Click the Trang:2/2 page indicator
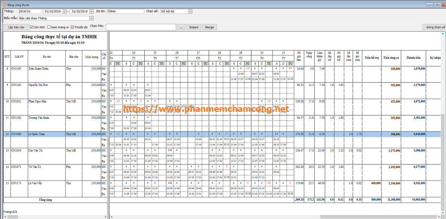The height and width of the screenshot is (219, 446). coord(10,212)
